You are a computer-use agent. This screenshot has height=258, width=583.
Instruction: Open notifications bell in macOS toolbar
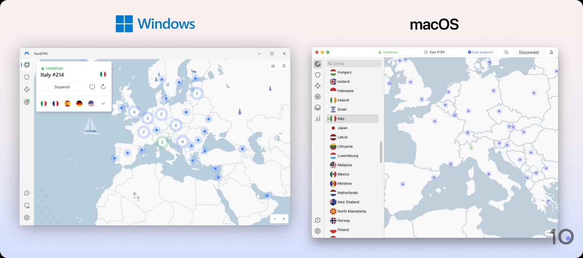[x=552, y=52]
